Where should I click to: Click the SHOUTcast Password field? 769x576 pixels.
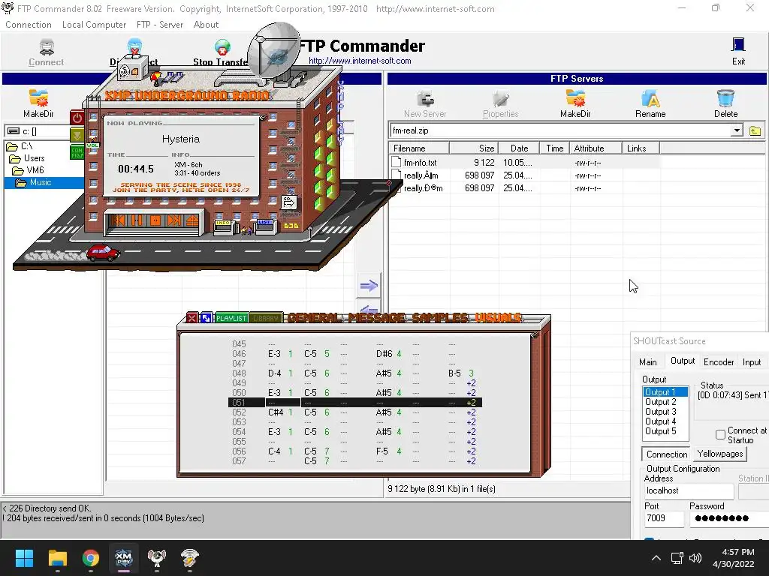(728, 518)
